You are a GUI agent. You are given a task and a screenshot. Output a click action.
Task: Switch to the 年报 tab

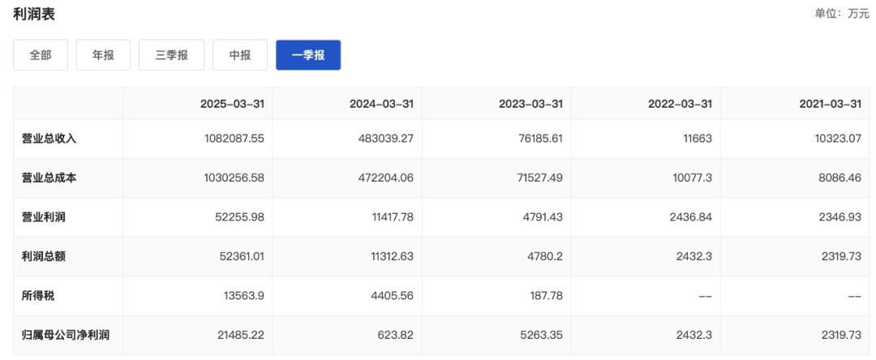(x=103, y=55)
